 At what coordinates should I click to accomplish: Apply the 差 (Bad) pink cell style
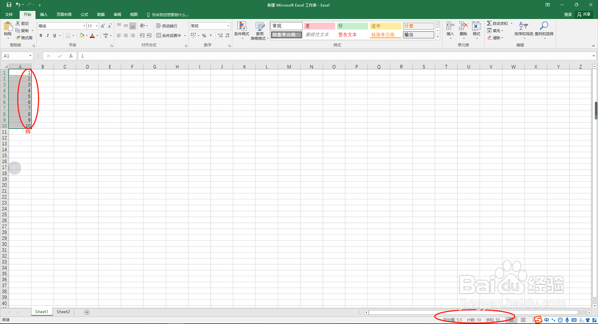(x=319, y=26)
